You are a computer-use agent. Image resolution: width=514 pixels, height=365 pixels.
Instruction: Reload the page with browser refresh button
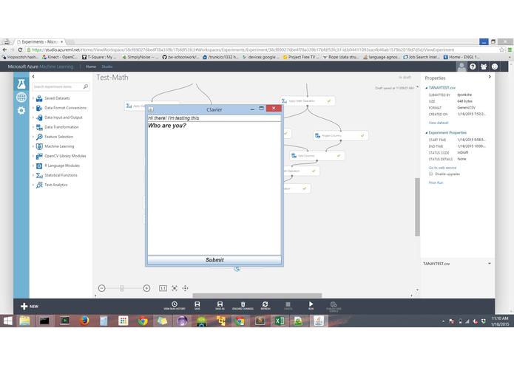20,50
